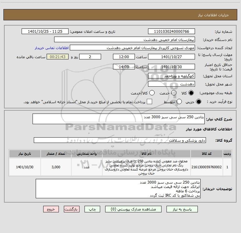Select the خدمت radio button
This screenshot has height=233, width=241.
point(174,93)
